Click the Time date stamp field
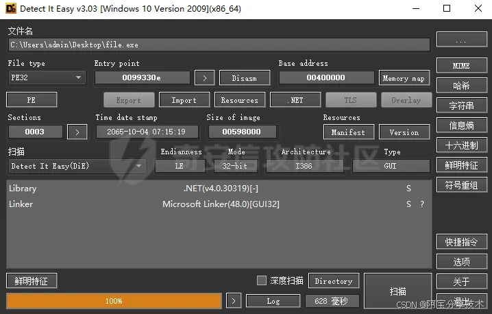The image size is (492, 314). [147, 132]
